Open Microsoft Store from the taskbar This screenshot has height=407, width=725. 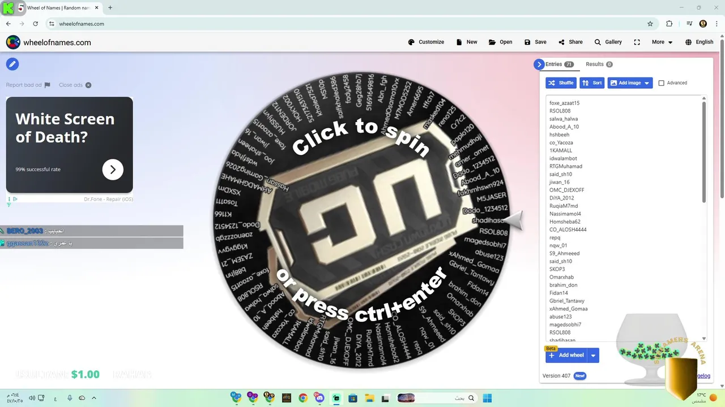coord(352,398)
